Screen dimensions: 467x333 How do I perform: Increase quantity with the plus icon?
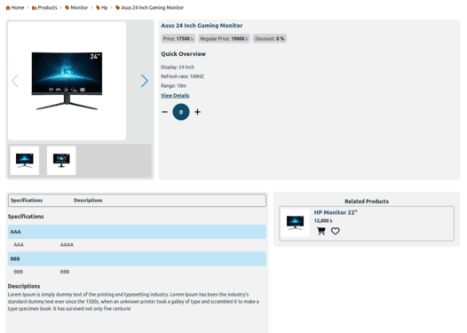[197, 112]
